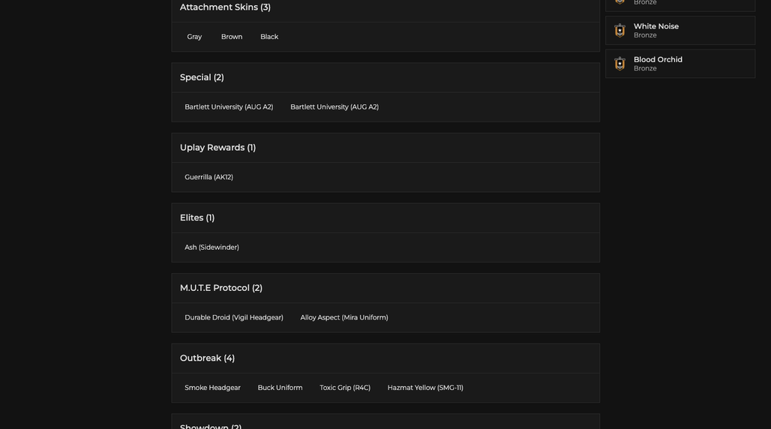Click the Blood Orchid bronze badge icon
The image size is (771, 429).
coord(619,64)
